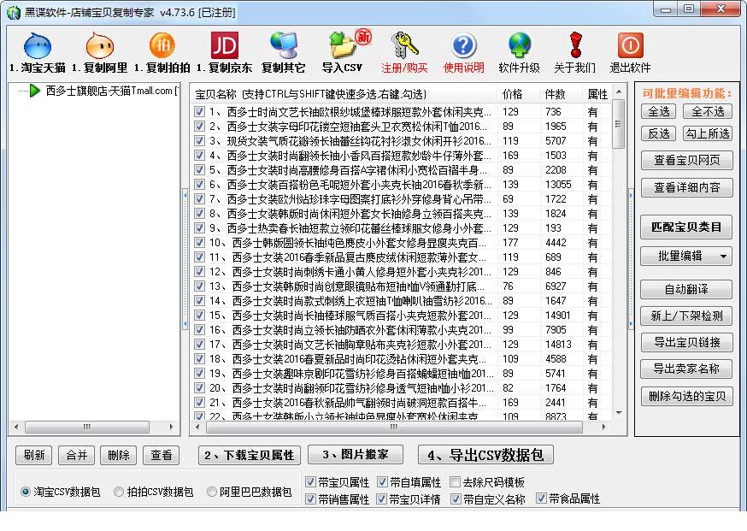Run 自动翻译
The height and width of the screenshot is (531, 747).
click(686, 289)
